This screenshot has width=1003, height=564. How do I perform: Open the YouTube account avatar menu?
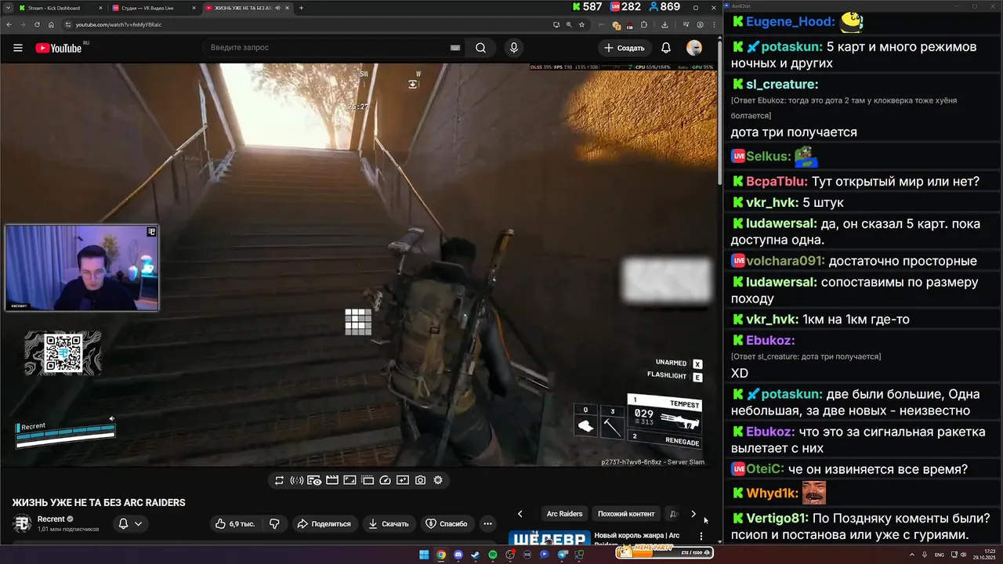click(x=694, y=48)
